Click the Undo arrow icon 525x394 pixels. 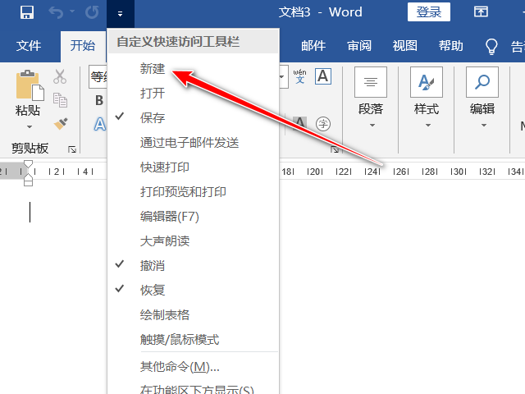(x=56, y=13)
